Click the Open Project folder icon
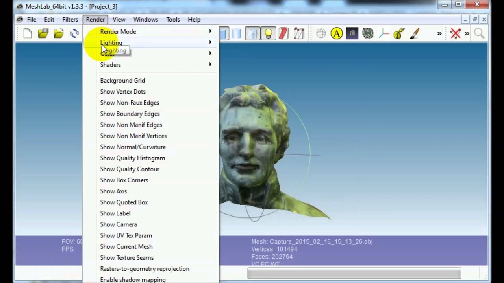This screenshot has height=283, width=504. pyautogui.click(x=43, y=34)
